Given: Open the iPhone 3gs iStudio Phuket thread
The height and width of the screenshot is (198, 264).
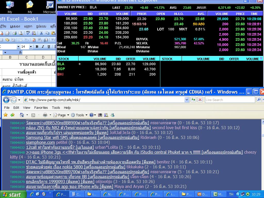Looking at the screenshot, I should 134,152.
